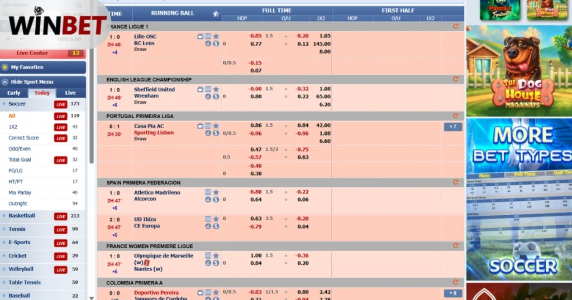This screenshot has width=572, height=300.
Task: Open live TV stream for Deportivo Pereira match
Action: click(201, 292)
